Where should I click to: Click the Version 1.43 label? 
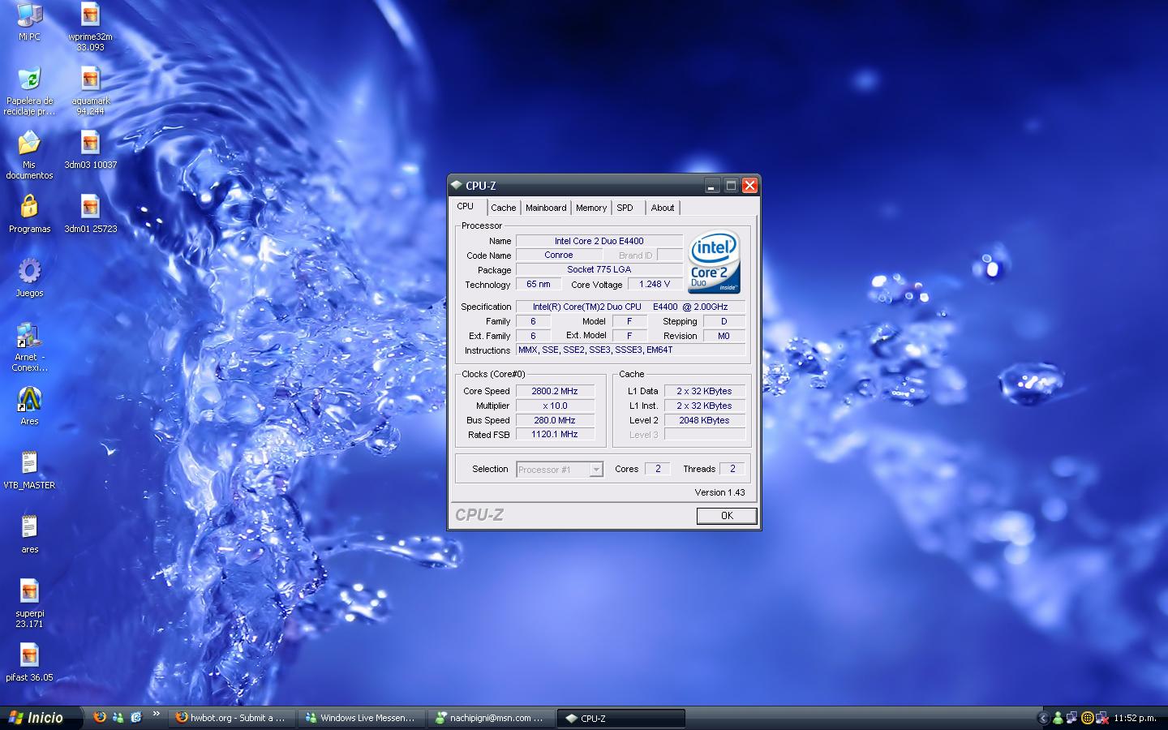(x=719, y=492)
